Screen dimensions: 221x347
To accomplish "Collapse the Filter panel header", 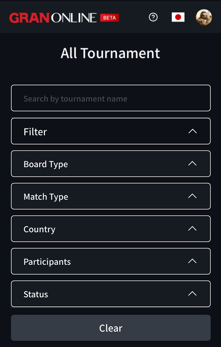I will click(x=111, y=131).
